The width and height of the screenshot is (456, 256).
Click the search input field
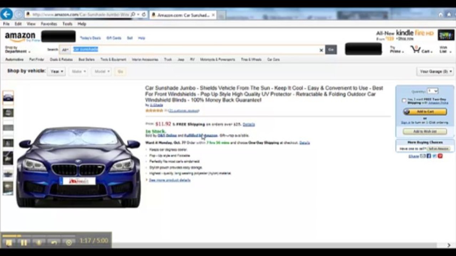(x=195, y=50)
